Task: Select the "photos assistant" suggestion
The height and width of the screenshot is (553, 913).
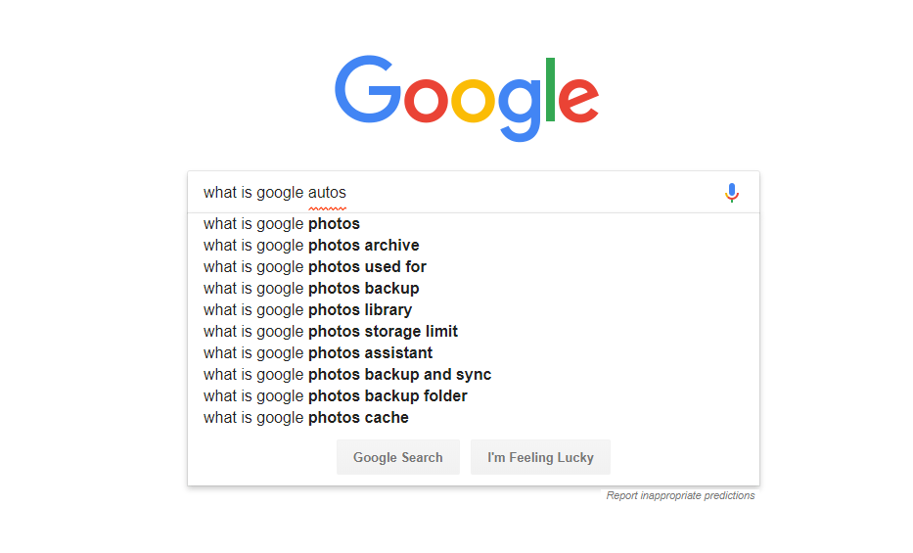Action: coord(318,353)
